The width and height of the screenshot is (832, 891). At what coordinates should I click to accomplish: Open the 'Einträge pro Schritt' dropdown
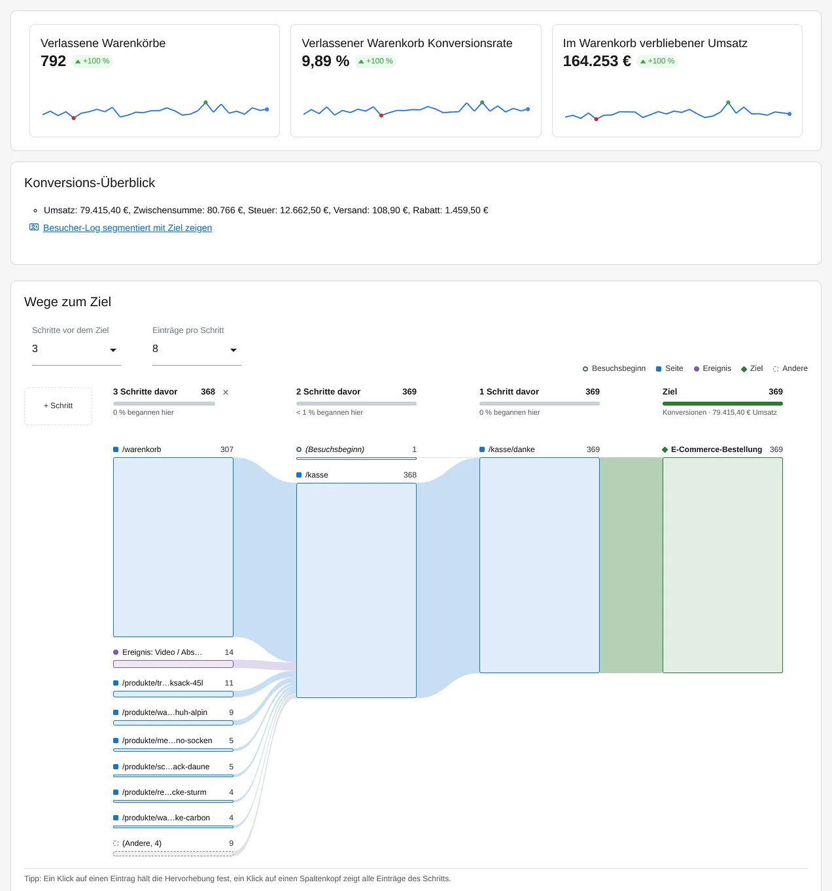click(x=197, y=349)
